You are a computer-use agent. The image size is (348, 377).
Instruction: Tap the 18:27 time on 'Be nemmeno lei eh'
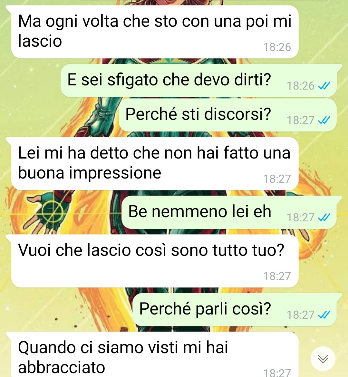pyautogui.click(x=301, y=217)
